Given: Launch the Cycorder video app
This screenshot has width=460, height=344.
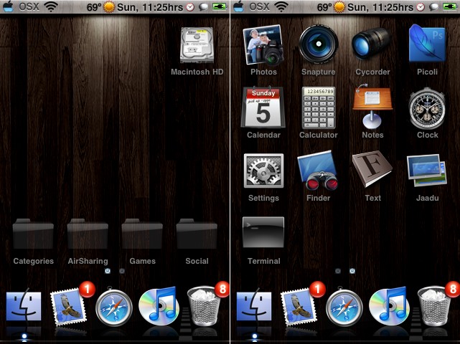Looking at the screenshot, I should coord(372,44).
